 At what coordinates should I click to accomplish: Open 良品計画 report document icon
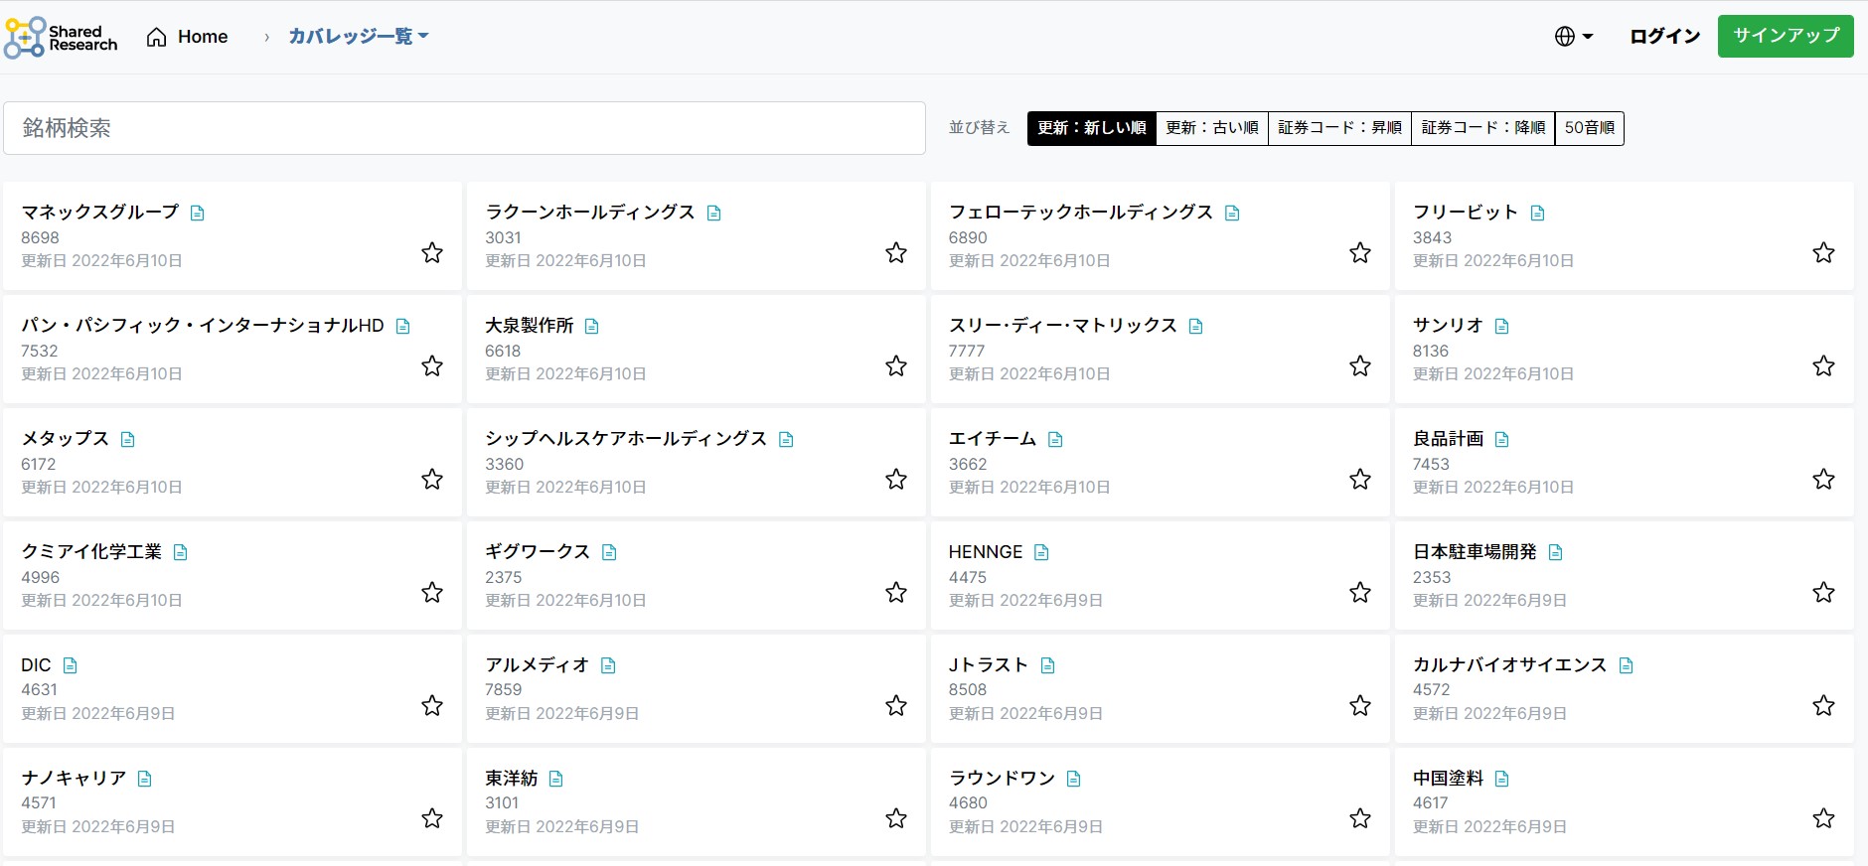pos(1501,439)
